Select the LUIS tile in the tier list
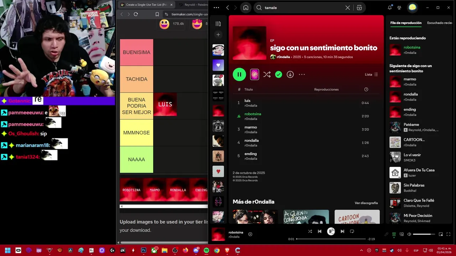This screenshot has height=256, width=456. pyautogui.click(x=165, y=104)
